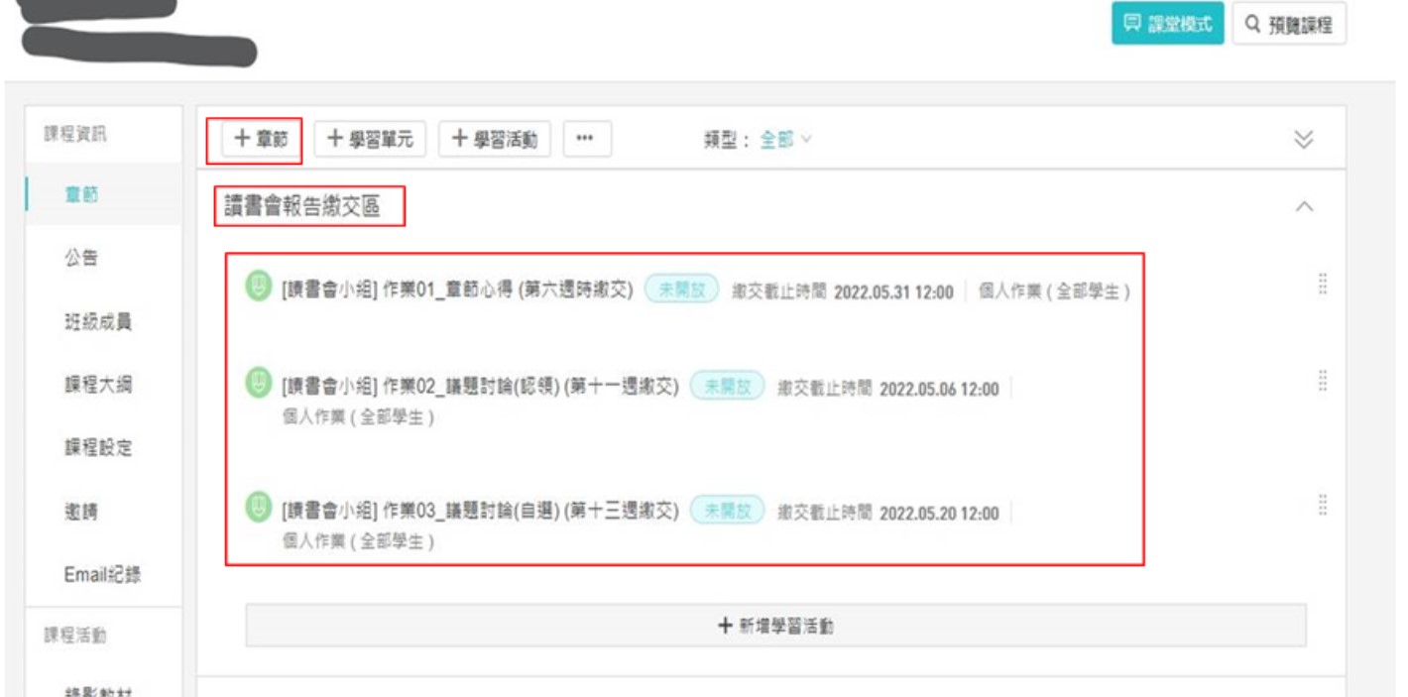Viewport: 1408px width, 697px height.
Task: Click drag handle beside 作業01 row
Action: pos(1322,285)
